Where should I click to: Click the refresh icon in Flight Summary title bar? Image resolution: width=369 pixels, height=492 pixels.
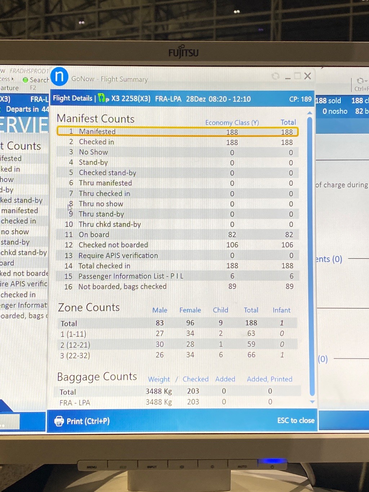tap(275, 76)
